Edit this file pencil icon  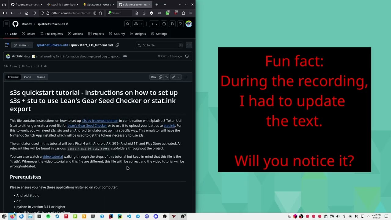point(174,77)
